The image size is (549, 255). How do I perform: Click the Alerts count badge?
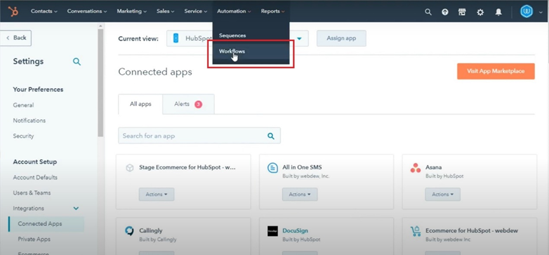[x=198, y=104]
